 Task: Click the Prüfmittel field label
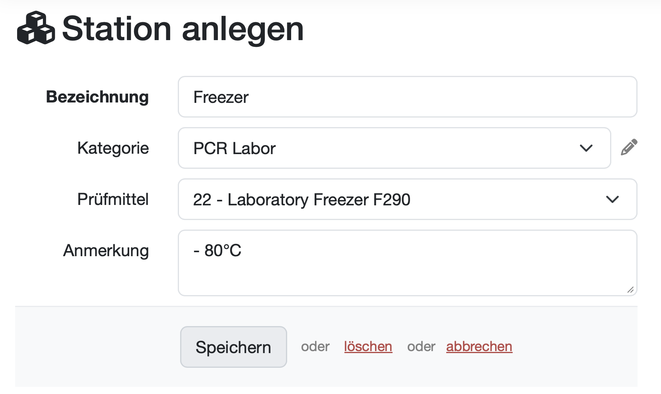tap(113, 199)
